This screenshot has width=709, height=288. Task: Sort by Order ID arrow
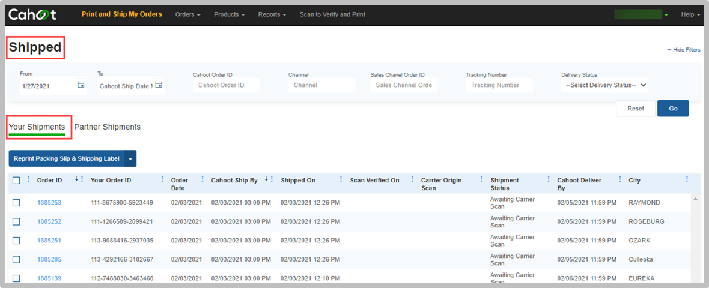[76, 179]
